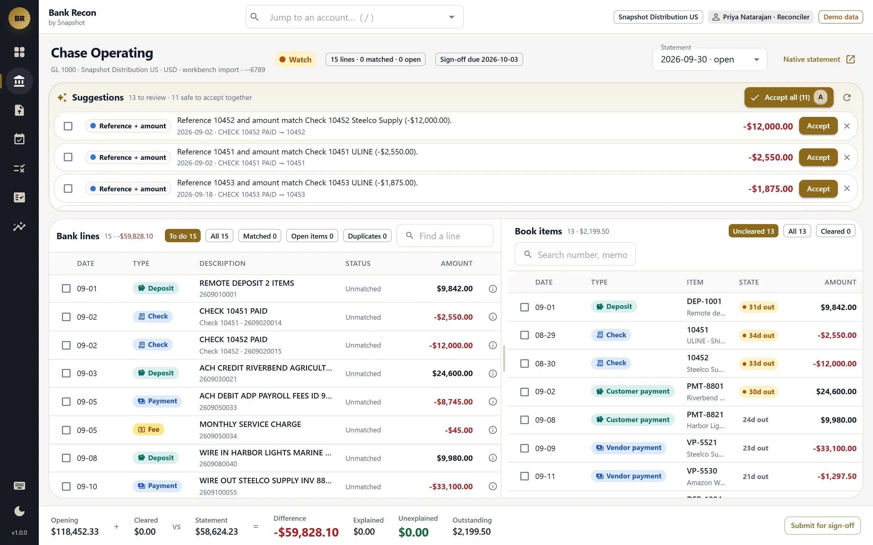This screenshot has height=545, width=873.
Task: Select the ACH DEBIT ADP PAYROLL line checkbox
Action: pyautogui.click(x=66, y=401)
